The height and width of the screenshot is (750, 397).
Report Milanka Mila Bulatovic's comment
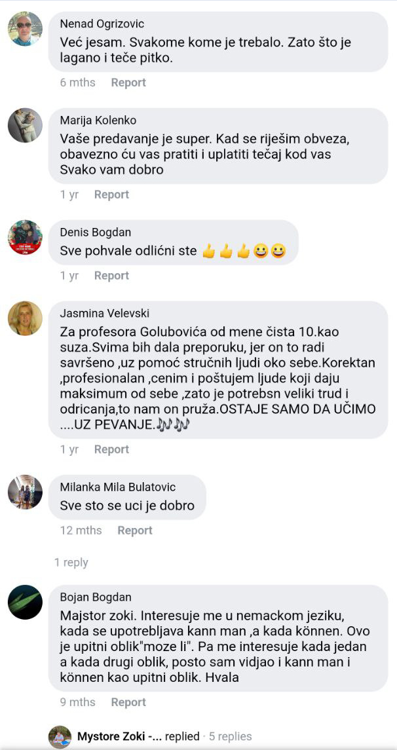tap(135, 531)
